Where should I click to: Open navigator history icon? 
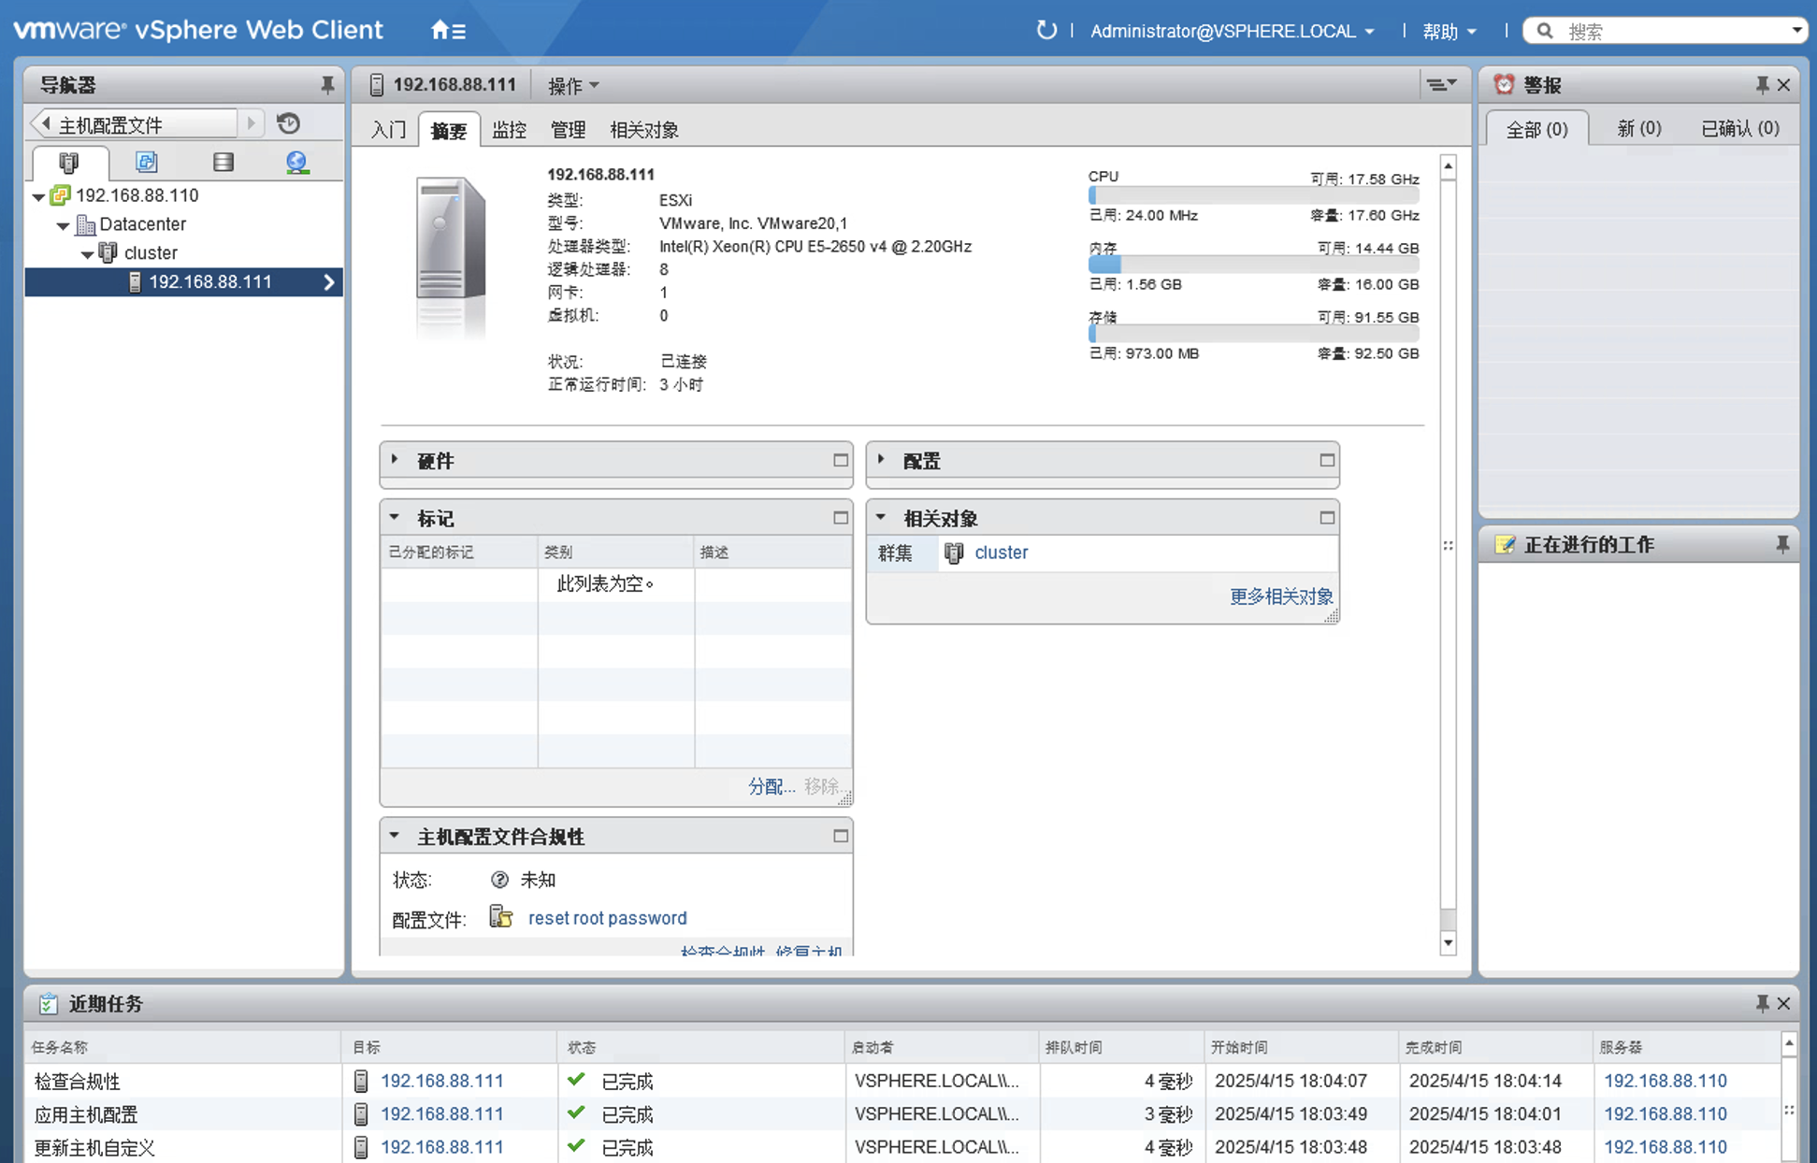[289, 123]
